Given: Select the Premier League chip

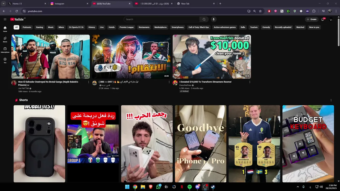Looking at the screenshot, I should pos(127,27).
